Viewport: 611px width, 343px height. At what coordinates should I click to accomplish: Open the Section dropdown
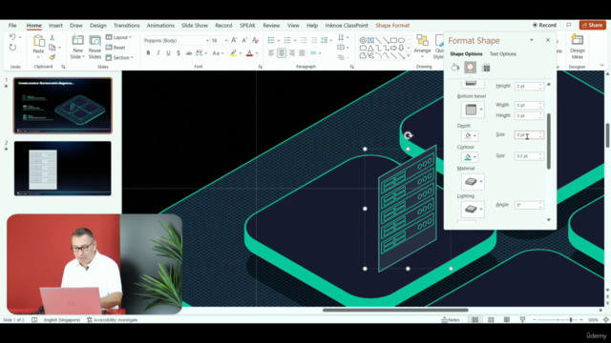119,57
